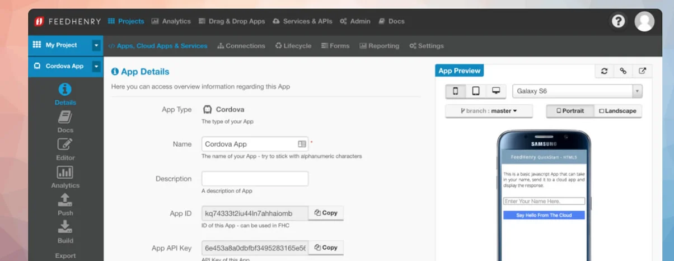Expand the Cordova App dropdown arrow
The image size is (674, 261).
[x=96, y=66]
